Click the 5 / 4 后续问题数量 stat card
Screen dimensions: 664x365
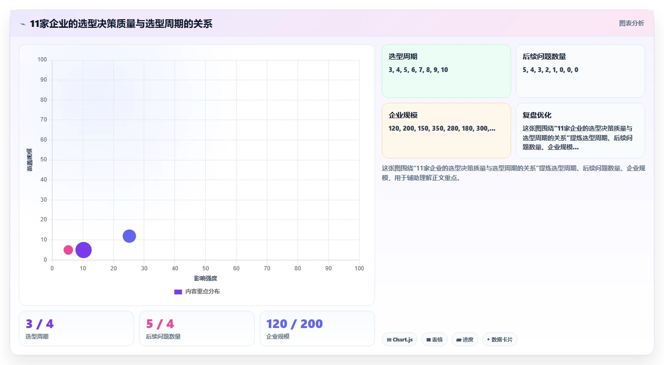coord(197,328)
